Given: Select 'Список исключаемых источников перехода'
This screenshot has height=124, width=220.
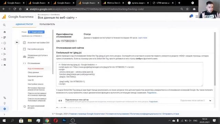Looking at the screenshot, I should pyautogui.click(x=37, y=94).
